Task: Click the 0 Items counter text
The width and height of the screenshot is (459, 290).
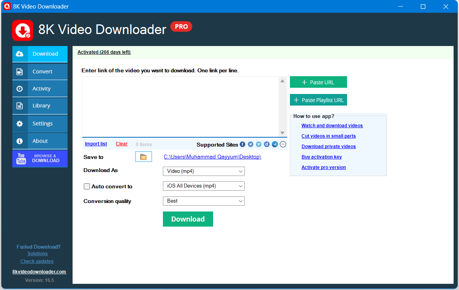Action: (144, 145)
